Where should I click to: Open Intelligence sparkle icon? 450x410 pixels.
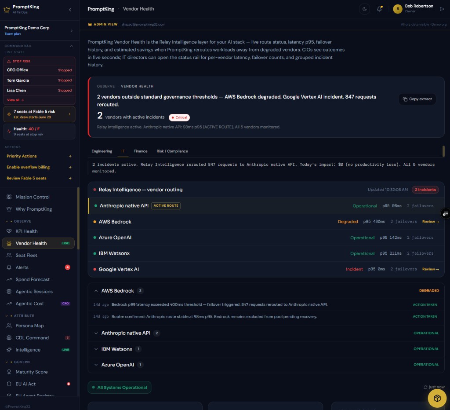coord(9,350)
